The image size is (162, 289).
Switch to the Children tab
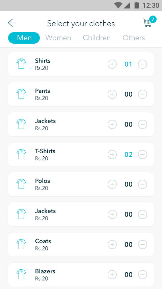(97, 38)
